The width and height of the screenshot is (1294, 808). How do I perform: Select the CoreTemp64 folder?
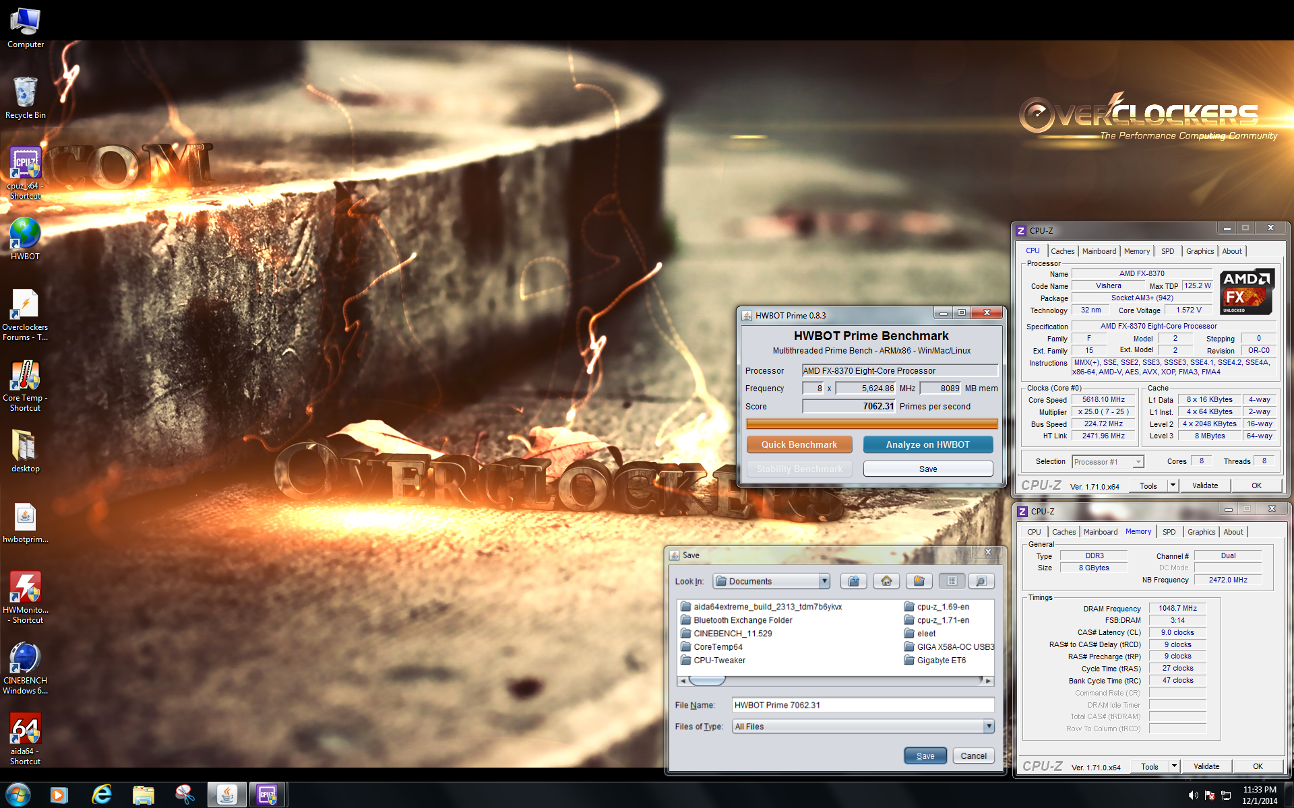(712, 647)
